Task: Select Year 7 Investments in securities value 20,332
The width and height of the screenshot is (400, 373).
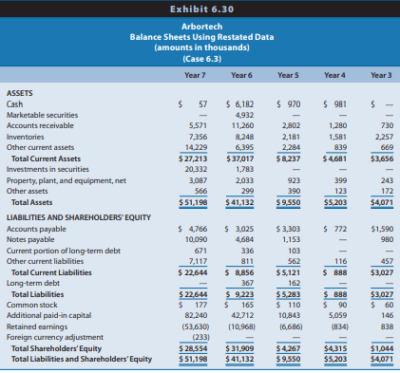Action: click(x=196, y=169)
